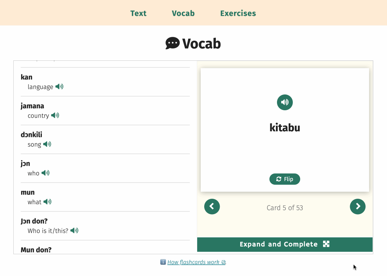Go to the next flashcard
The width and height of the screenshot is (387, 276).
(x=357, y=206)
